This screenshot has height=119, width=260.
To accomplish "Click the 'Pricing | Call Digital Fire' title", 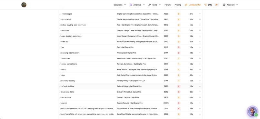I will [x=126, y=53].
